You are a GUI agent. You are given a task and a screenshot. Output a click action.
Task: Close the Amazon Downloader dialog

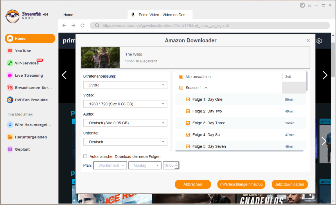point(308,40)
